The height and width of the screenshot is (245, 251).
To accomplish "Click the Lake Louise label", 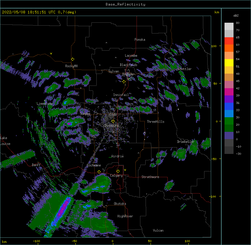I will [x=5, y=141].
